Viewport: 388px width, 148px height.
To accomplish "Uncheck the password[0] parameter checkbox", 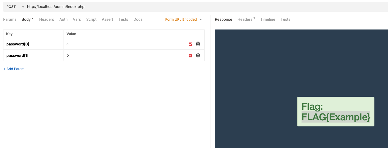I will coord(190,44).
